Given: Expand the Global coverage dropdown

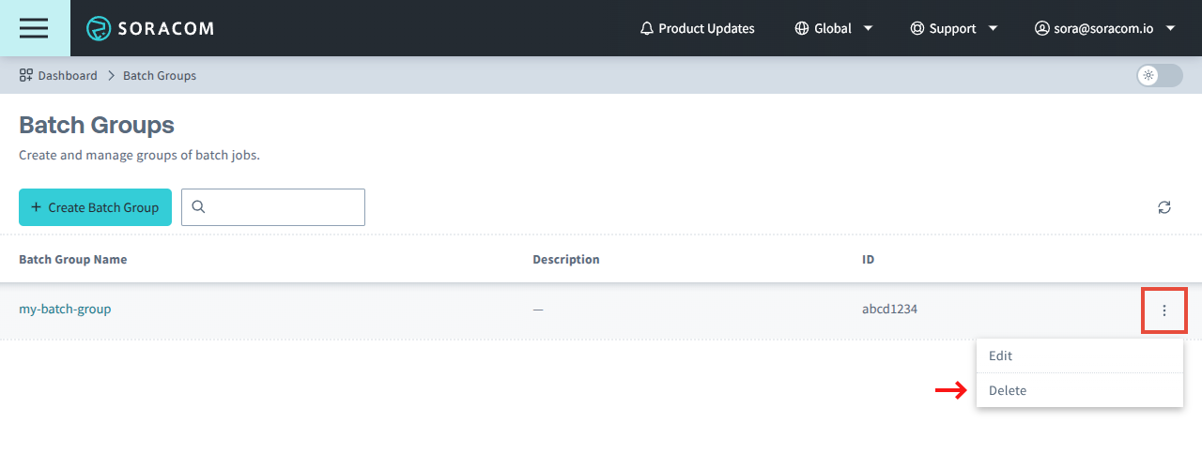Looking at the screenshot, I should tap(833, 28).
